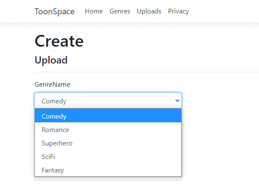
Task: Choose Comedy highlighted option in list
Action: (x=108, y=116)
